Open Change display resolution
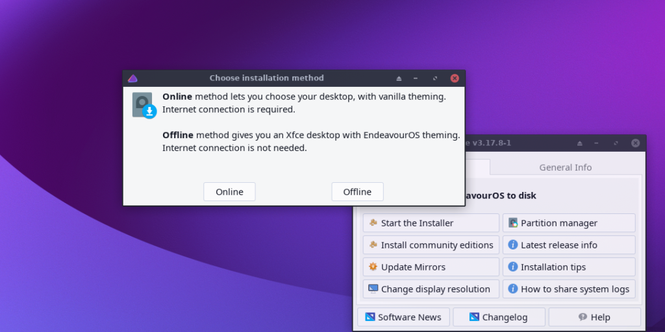Viewport: 665px width, 332px height. 431,289
